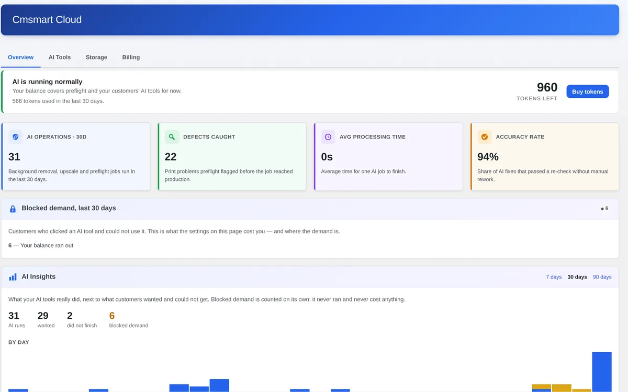628x392 pixels.
Task: Click the Cmsmart Cloud header title
Action: click(47, 20)
